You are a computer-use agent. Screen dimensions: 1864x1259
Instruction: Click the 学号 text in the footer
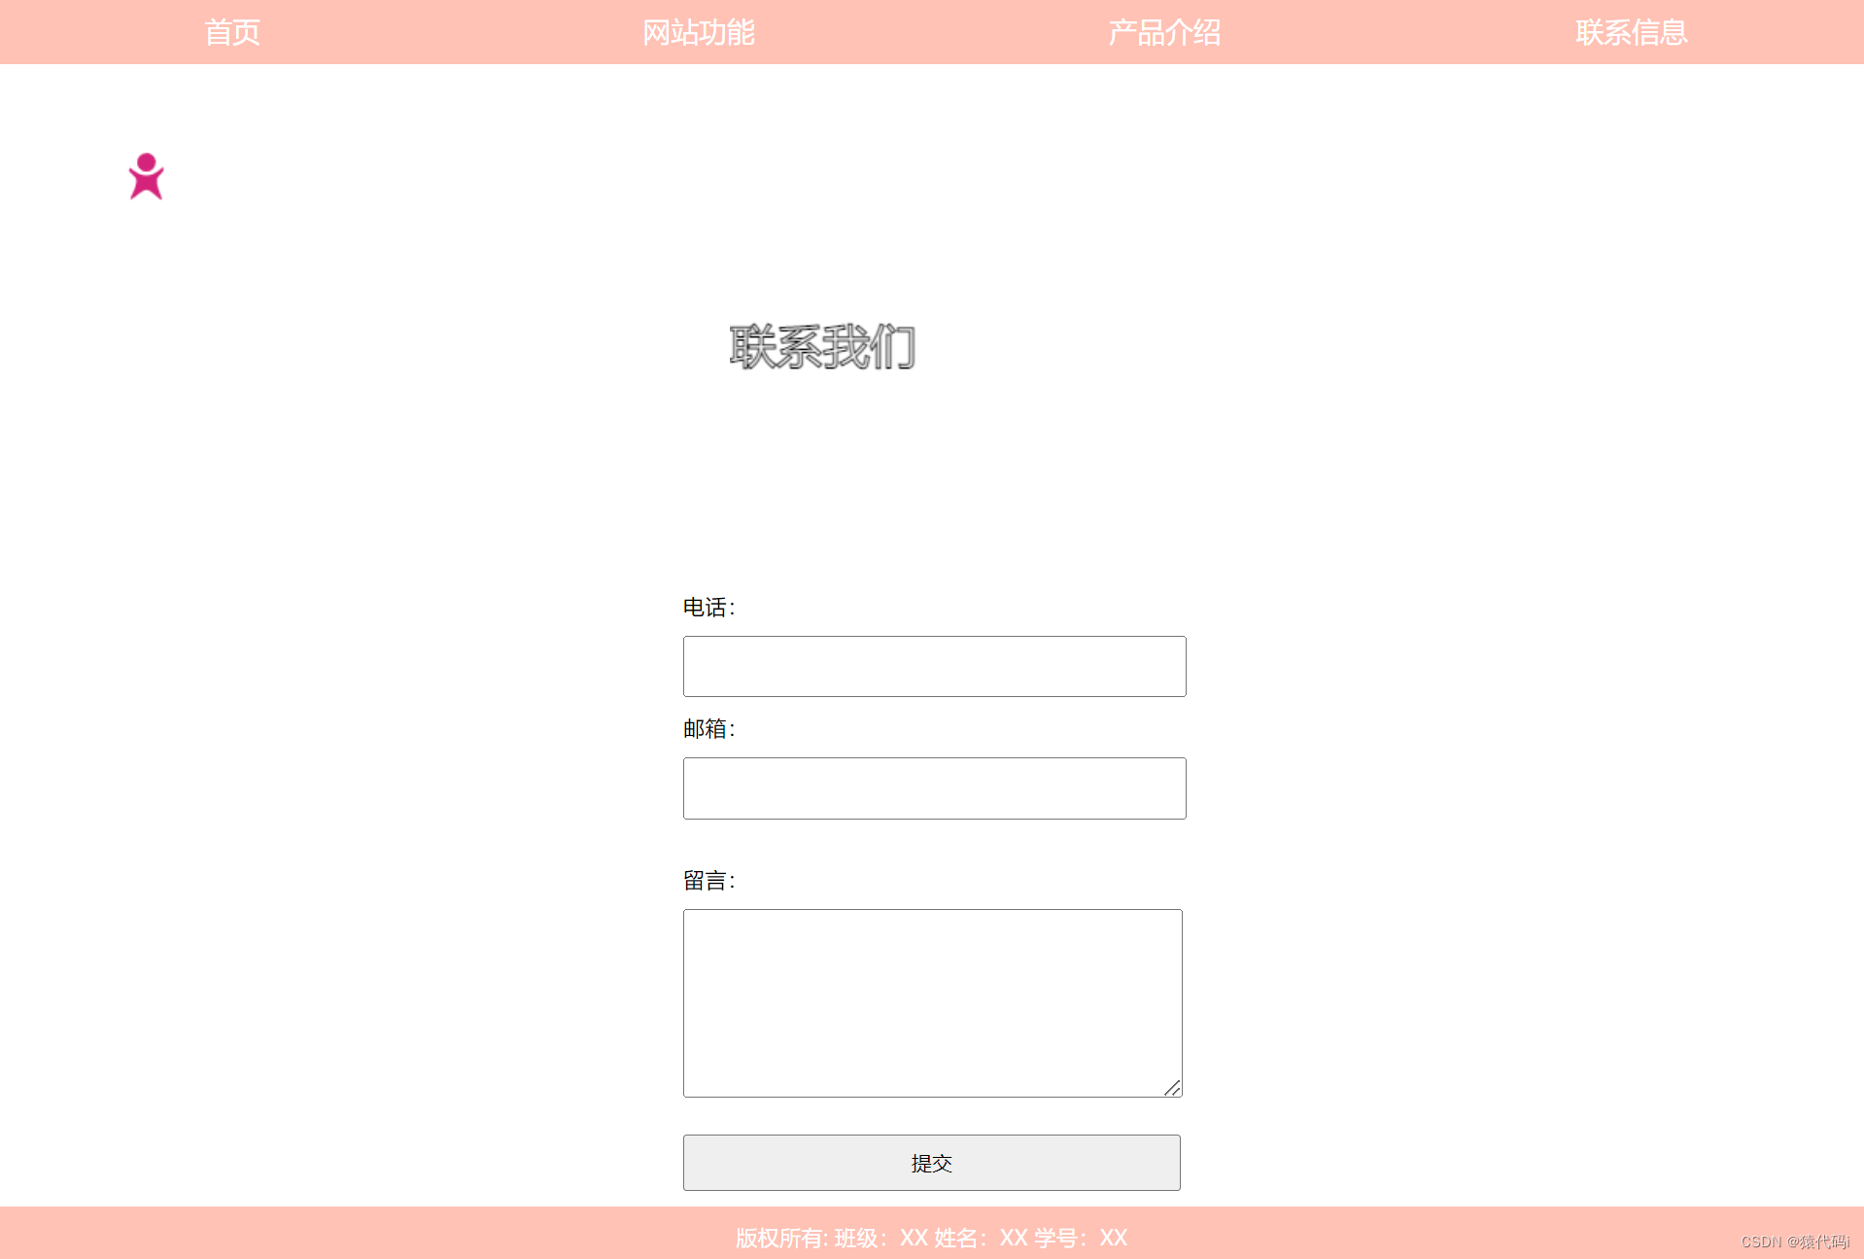[x=1056, y=1238]
